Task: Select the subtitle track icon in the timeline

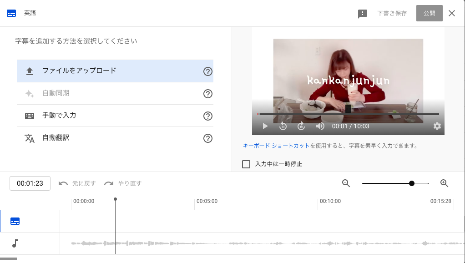Action: pos(15,221)
